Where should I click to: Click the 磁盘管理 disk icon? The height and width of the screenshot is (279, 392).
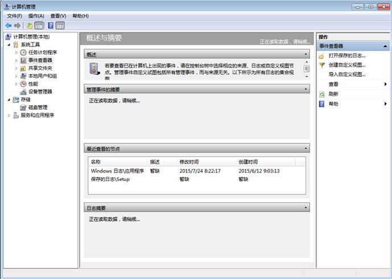click(x=23, y=107)
